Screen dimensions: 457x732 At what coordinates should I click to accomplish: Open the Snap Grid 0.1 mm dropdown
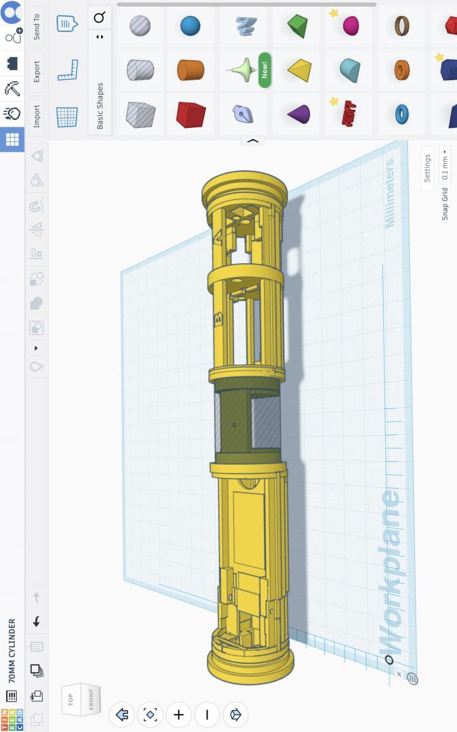tap(445, 167)
